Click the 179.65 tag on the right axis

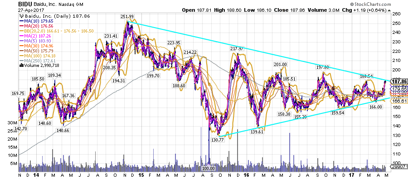[x=398, y=89]
